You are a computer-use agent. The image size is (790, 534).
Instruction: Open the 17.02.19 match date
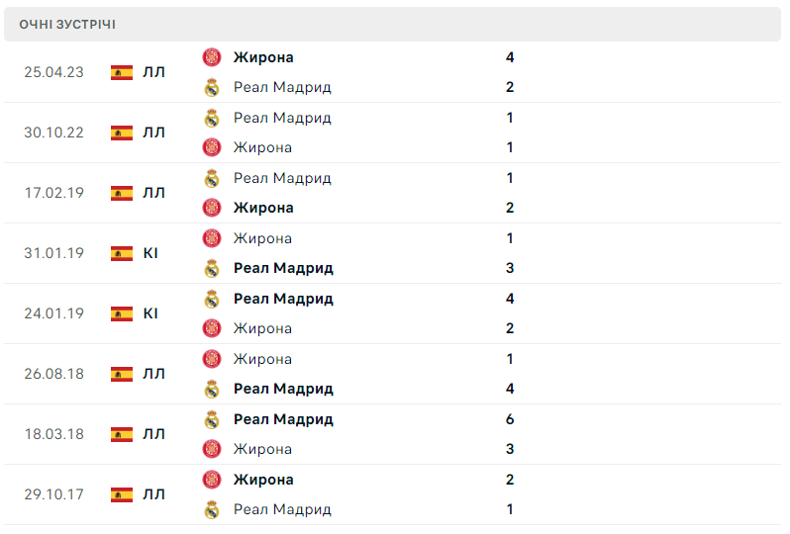53,193
